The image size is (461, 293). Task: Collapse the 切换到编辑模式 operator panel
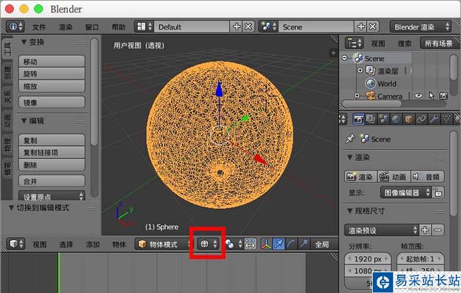point(11,208)
